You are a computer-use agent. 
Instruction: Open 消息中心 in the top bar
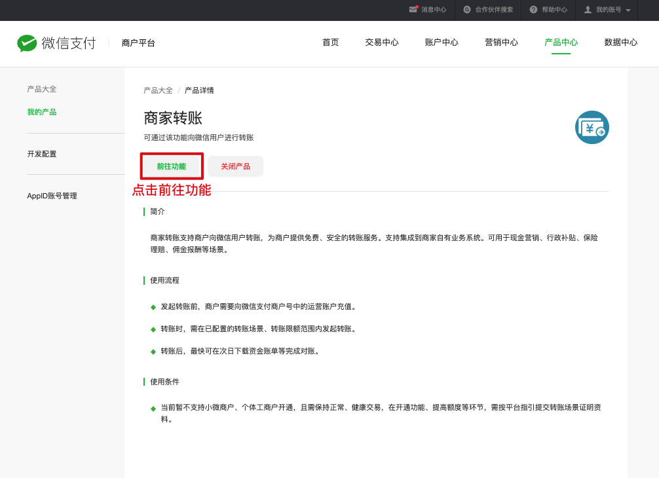(x=434, y=9)
